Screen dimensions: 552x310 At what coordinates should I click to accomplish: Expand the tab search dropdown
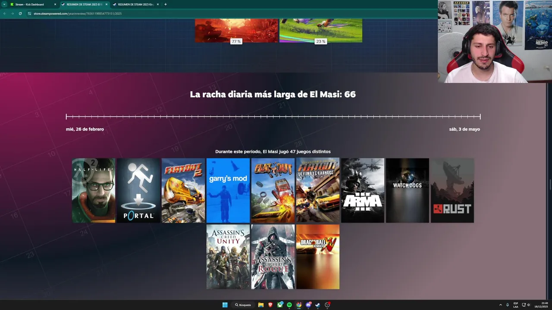(x=3, y=4)
